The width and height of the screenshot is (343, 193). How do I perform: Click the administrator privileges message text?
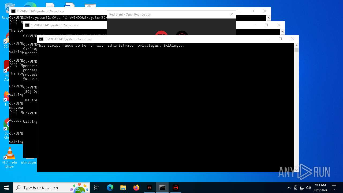pos(111,46)
